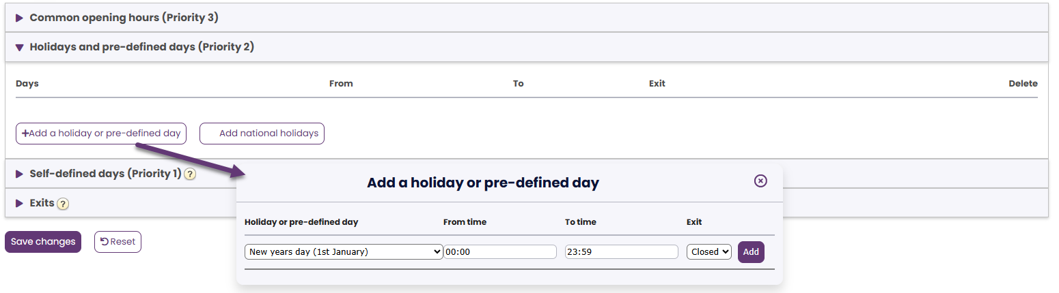Click the Days column header
This screenshot has width=1059, height=293.
click(27, 84)
